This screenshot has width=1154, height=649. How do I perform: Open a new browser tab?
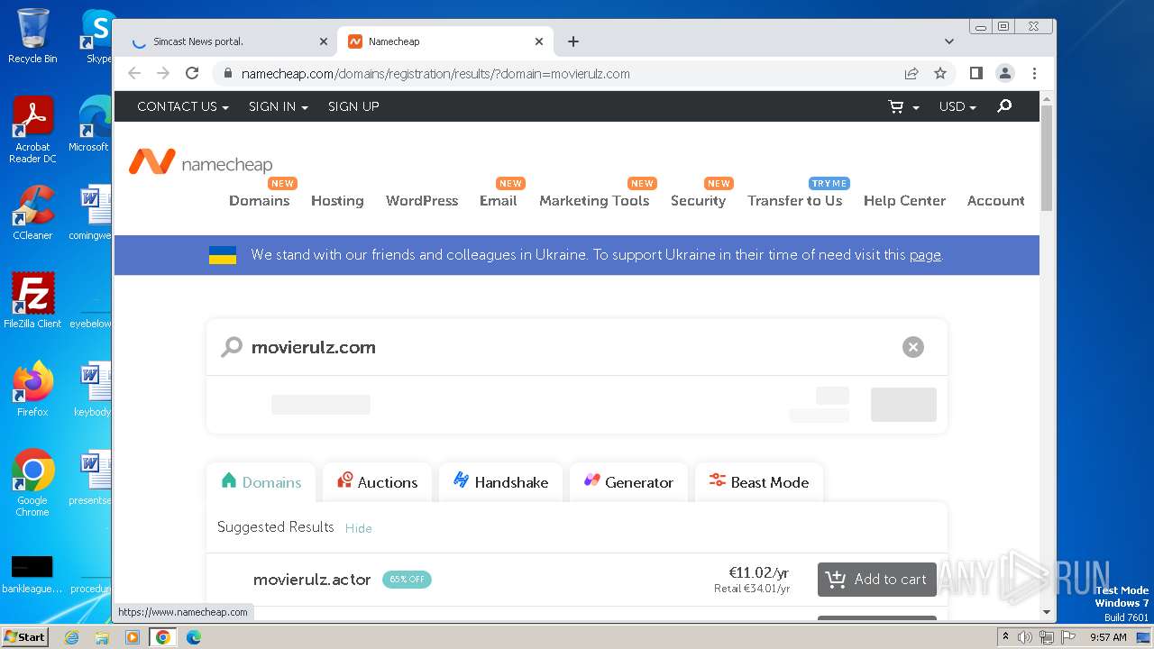(x=573, y=41)
